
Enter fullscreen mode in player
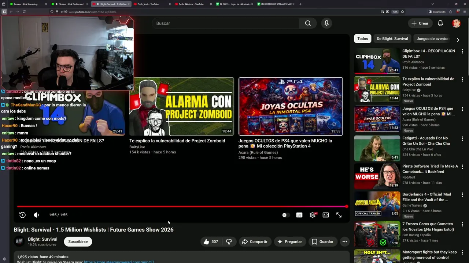pos(339,215)
